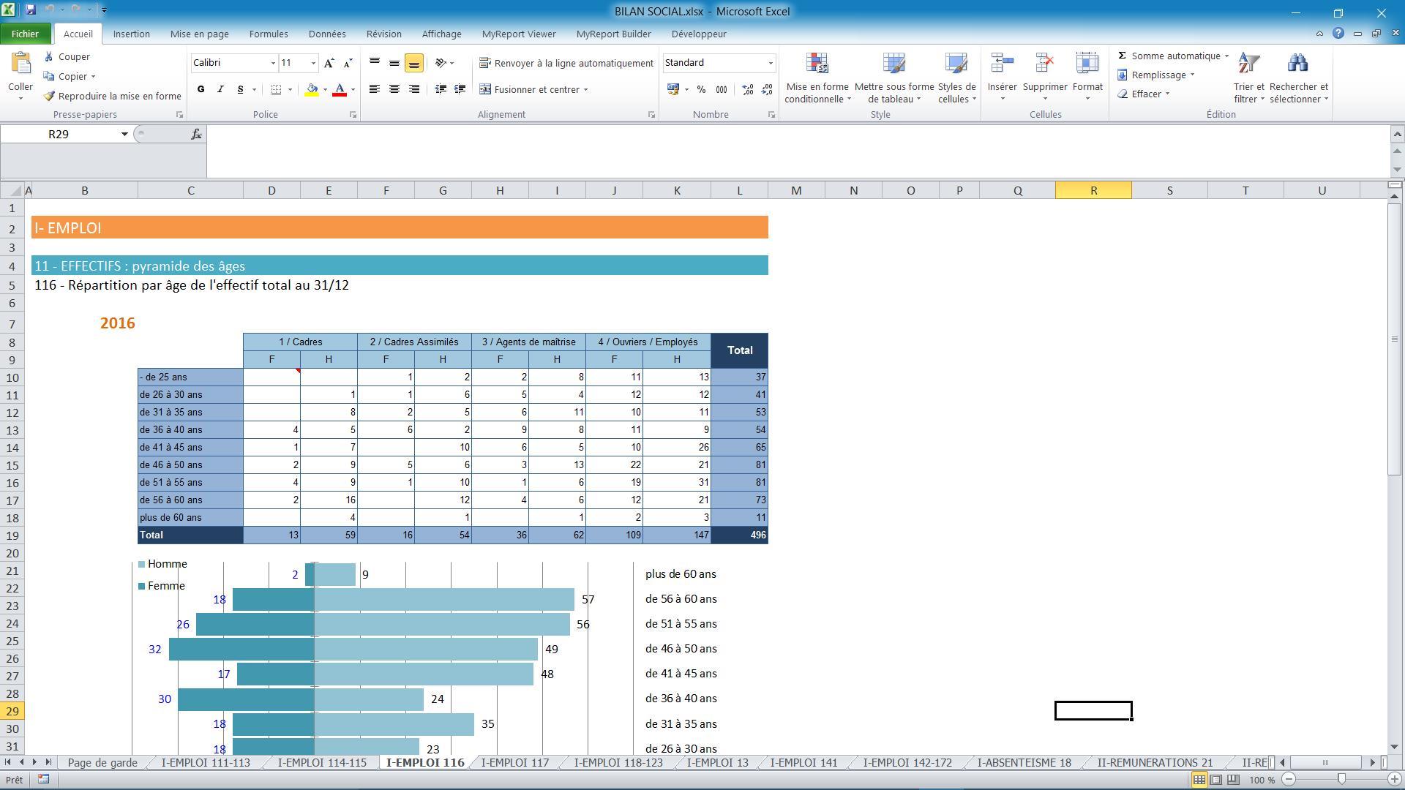This screenshot has height=790, width=1405.
Task: Click the text orientation icon
Action: [441, 63]
